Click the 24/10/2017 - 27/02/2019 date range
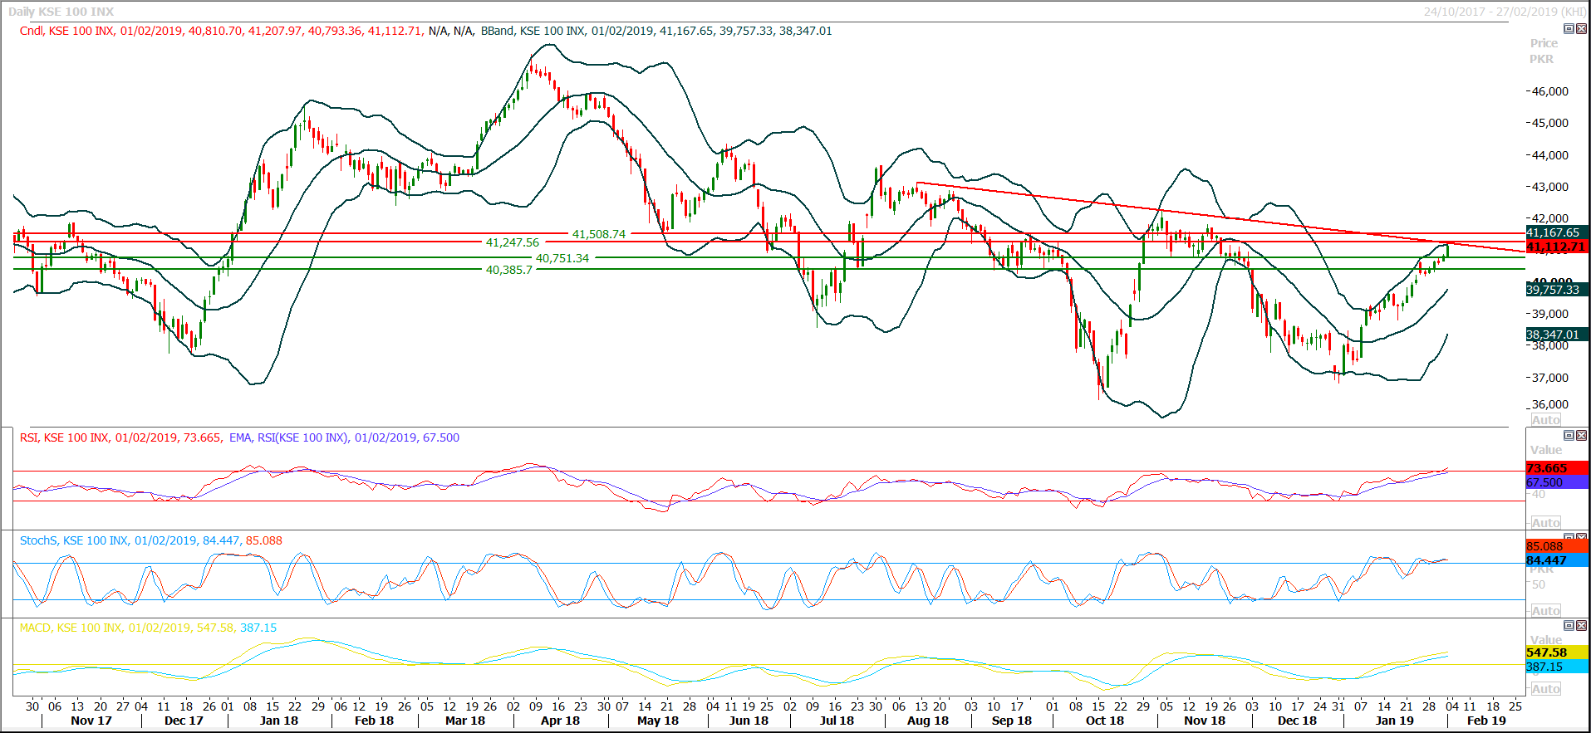Image resolution: width=1591 pixels, height=733 pixels. pyautogui.click(x=1505, y=12)
